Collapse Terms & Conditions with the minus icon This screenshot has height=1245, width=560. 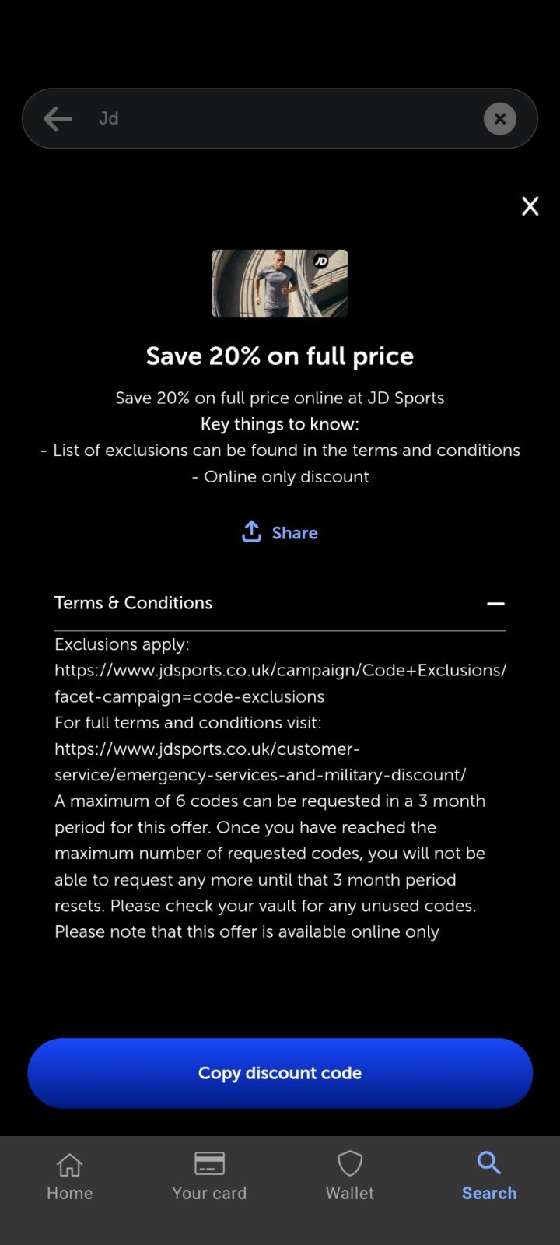click(495, 604)
